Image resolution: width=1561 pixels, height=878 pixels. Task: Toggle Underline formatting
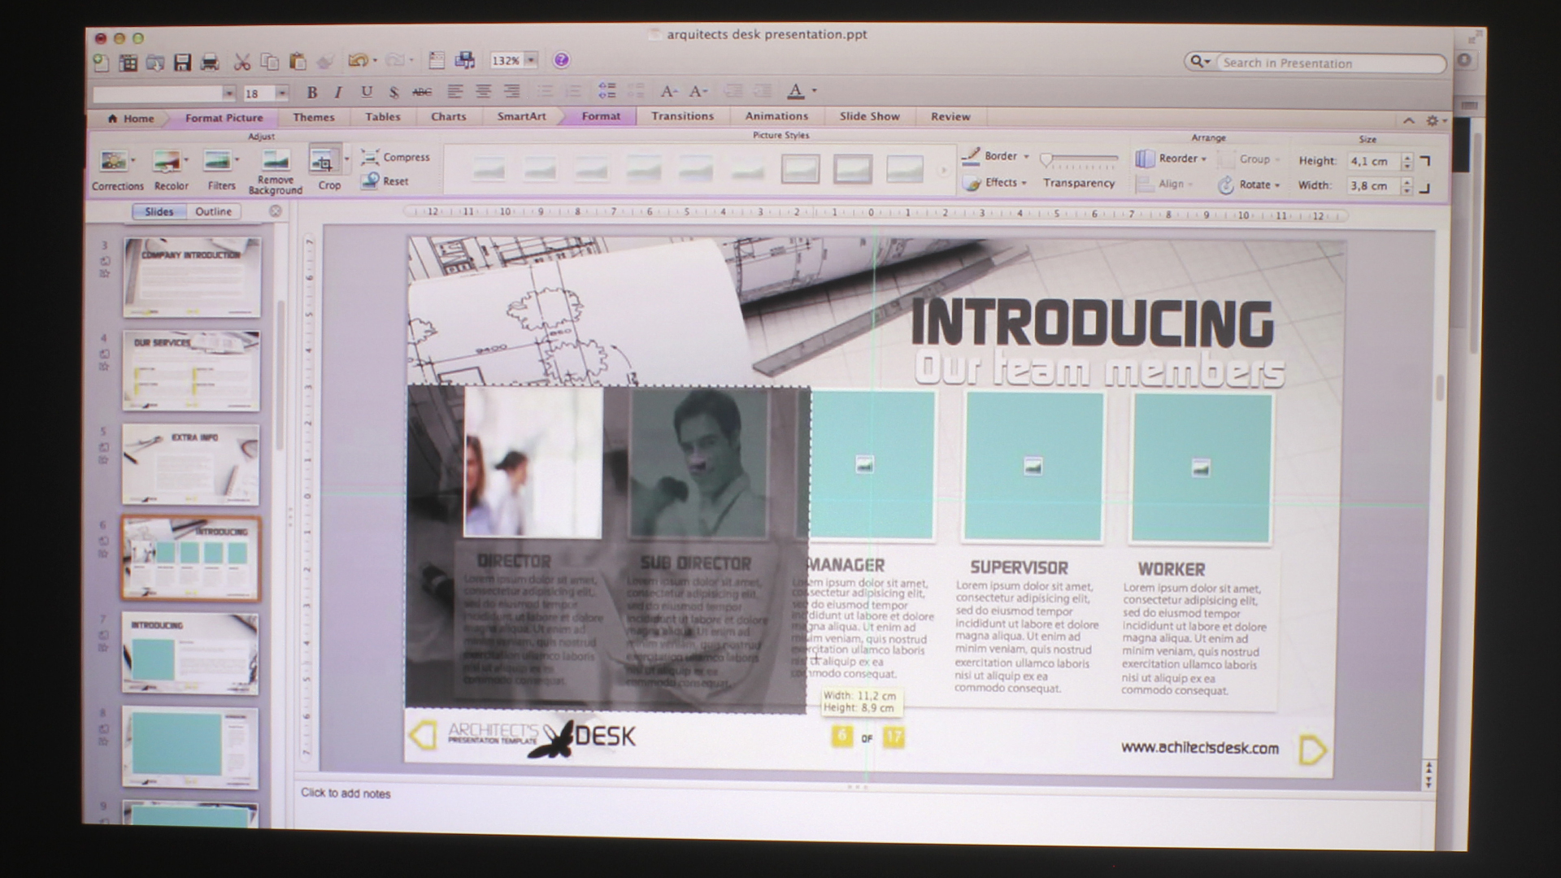tap(366, 92)
